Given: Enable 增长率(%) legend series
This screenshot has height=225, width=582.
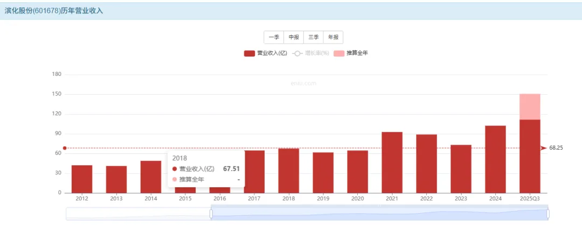Looking at the screenshot, I should click(311, 53).
